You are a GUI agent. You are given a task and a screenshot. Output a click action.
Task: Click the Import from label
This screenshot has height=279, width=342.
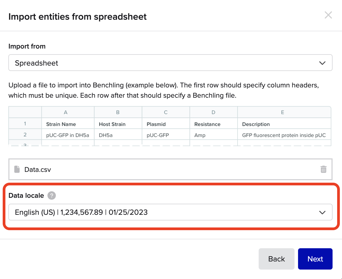[x=27, y=46]
